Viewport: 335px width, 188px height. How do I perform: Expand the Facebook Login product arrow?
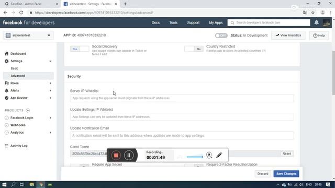click(50, 118)
